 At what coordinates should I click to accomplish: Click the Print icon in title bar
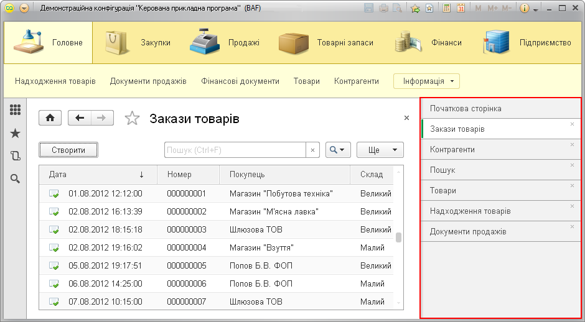pos(383,8)
